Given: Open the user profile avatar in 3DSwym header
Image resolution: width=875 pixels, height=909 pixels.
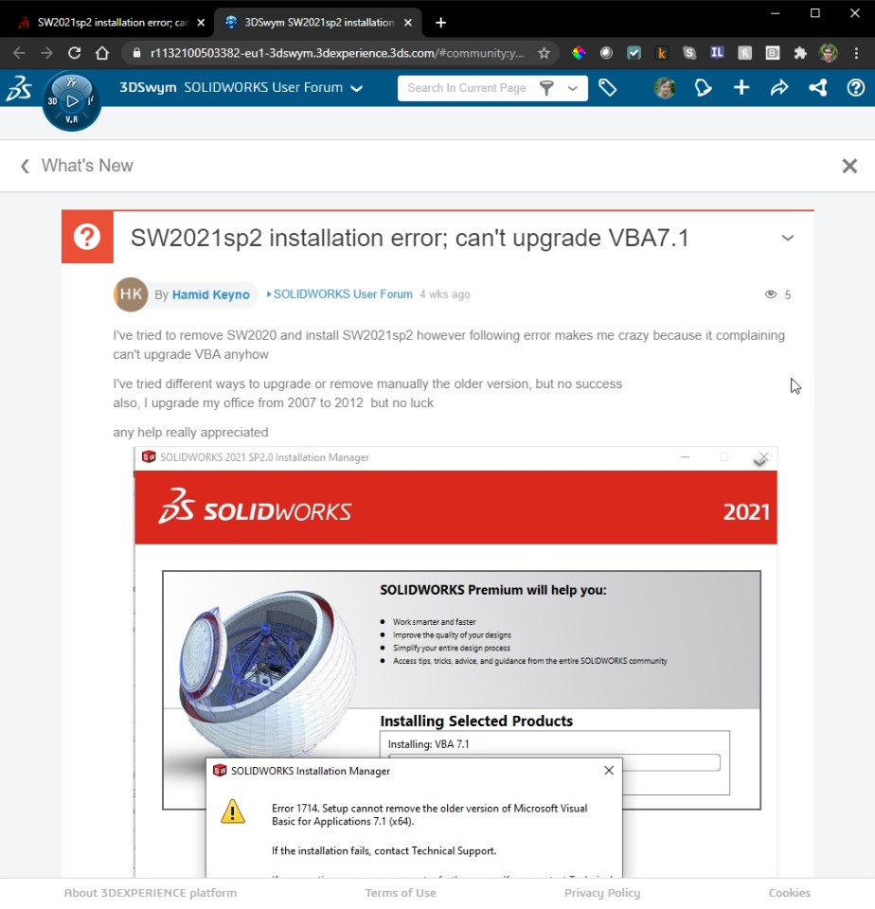Looking at the screenshot, I should pyautogui.click(x=665, y=88).
